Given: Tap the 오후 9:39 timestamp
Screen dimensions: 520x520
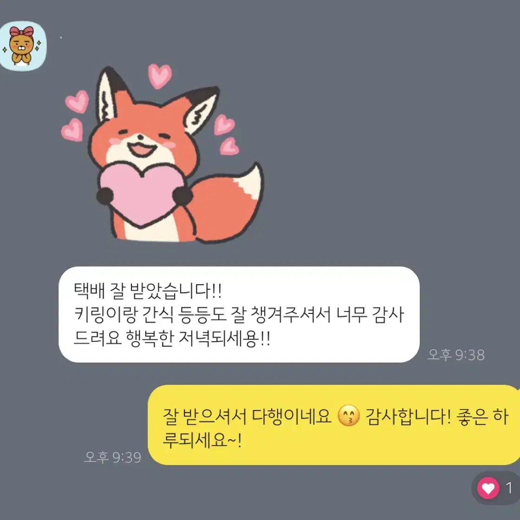Looking at the screenshot, I should coord(113,457).
